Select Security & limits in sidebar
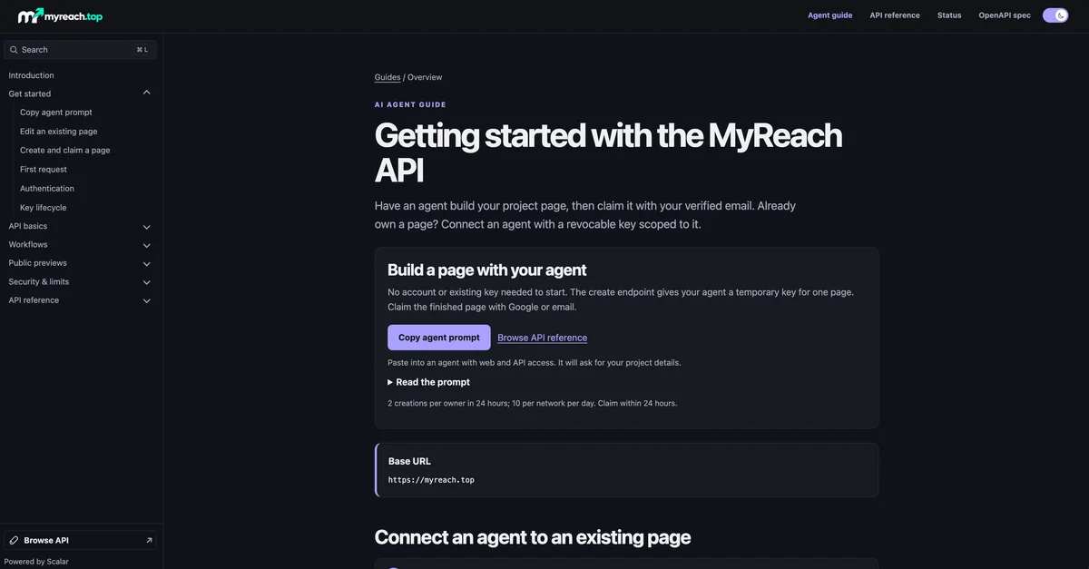The image size is (1089, 569). click(x=39, y=281)
